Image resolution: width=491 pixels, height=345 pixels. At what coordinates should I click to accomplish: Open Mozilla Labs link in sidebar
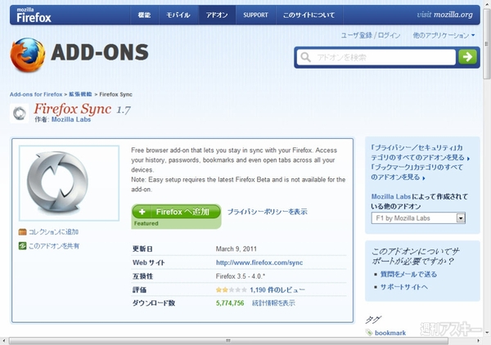[391, 197]
